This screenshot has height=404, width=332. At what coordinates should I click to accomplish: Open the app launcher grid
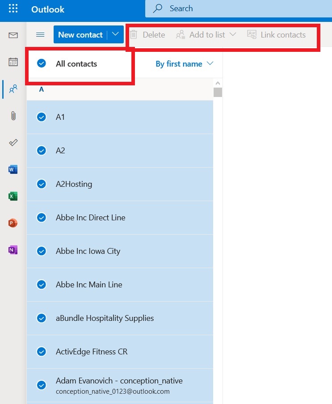click(x=13, y=8)
